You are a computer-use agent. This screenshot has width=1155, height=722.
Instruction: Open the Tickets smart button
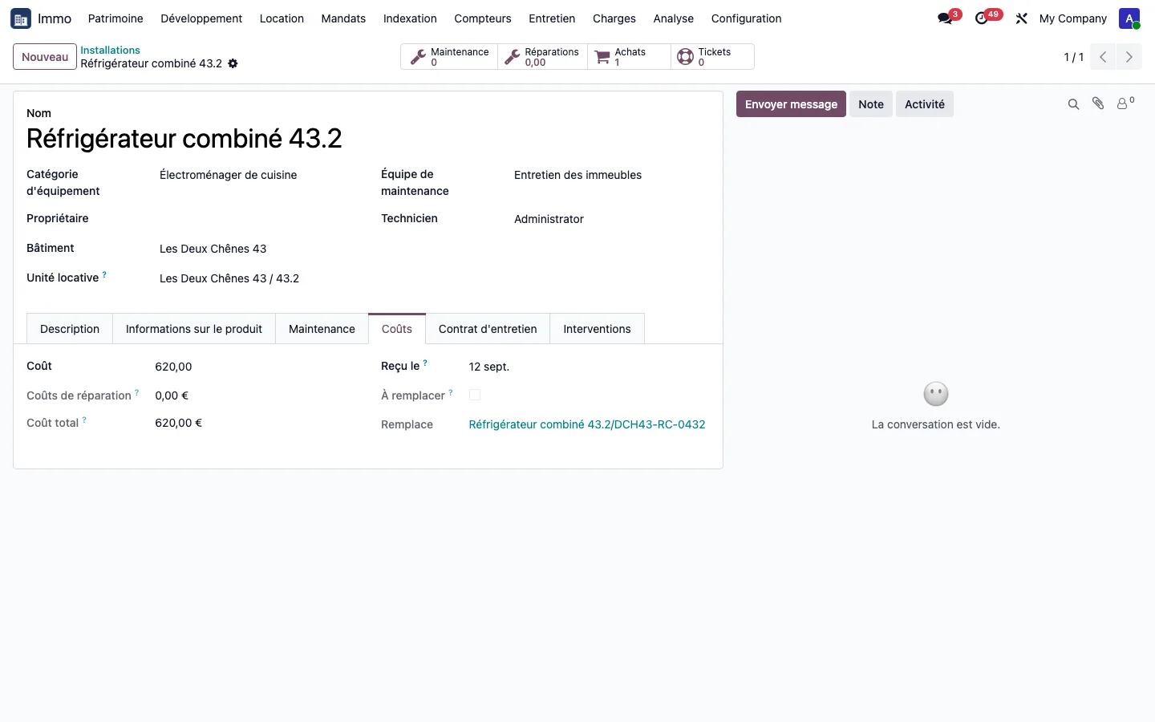(712, 57)
